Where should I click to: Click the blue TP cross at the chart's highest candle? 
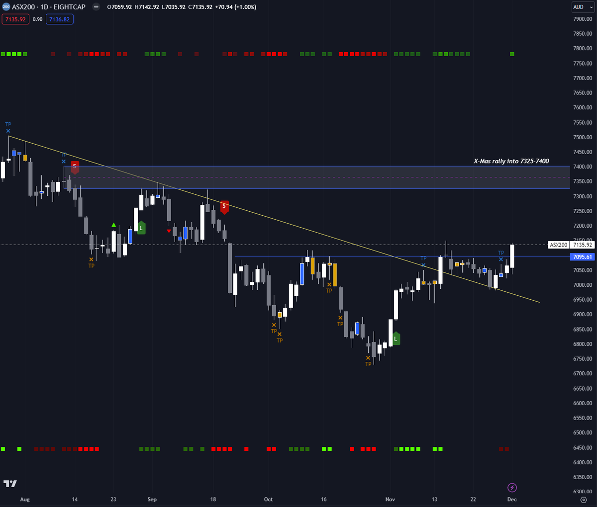pyautogui.click(x=8, y=131)
